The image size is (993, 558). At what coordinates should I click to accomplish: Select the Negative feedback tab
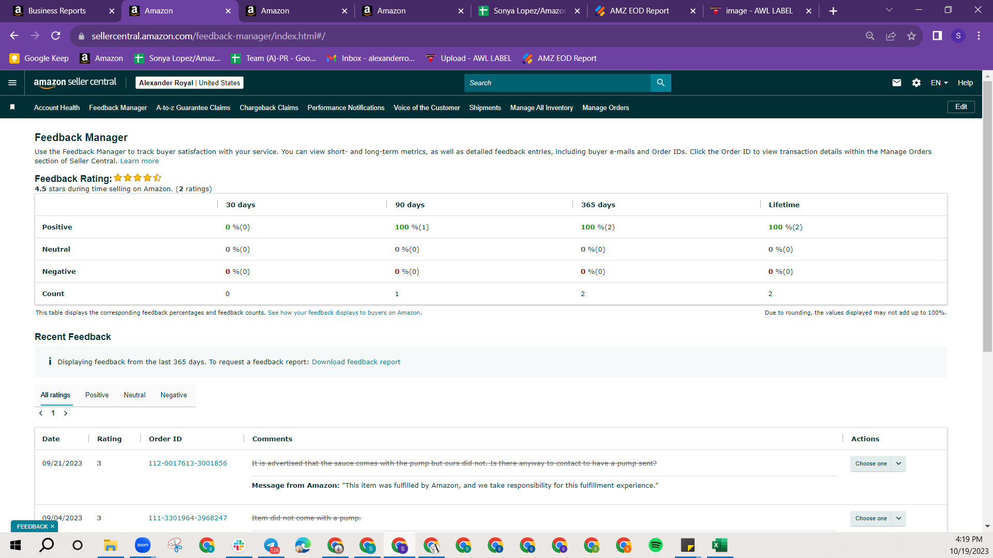(x=174, y=395)
